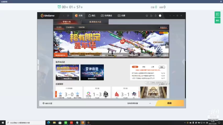Image resolution: width=223 pixels, height=125 pixels.
Task: Open the 直播 live stream tab
Action: 122,16
